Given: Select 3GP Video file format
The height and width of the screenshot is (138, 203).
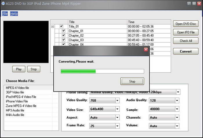Looking at the screenshot, I should point(15,92).
